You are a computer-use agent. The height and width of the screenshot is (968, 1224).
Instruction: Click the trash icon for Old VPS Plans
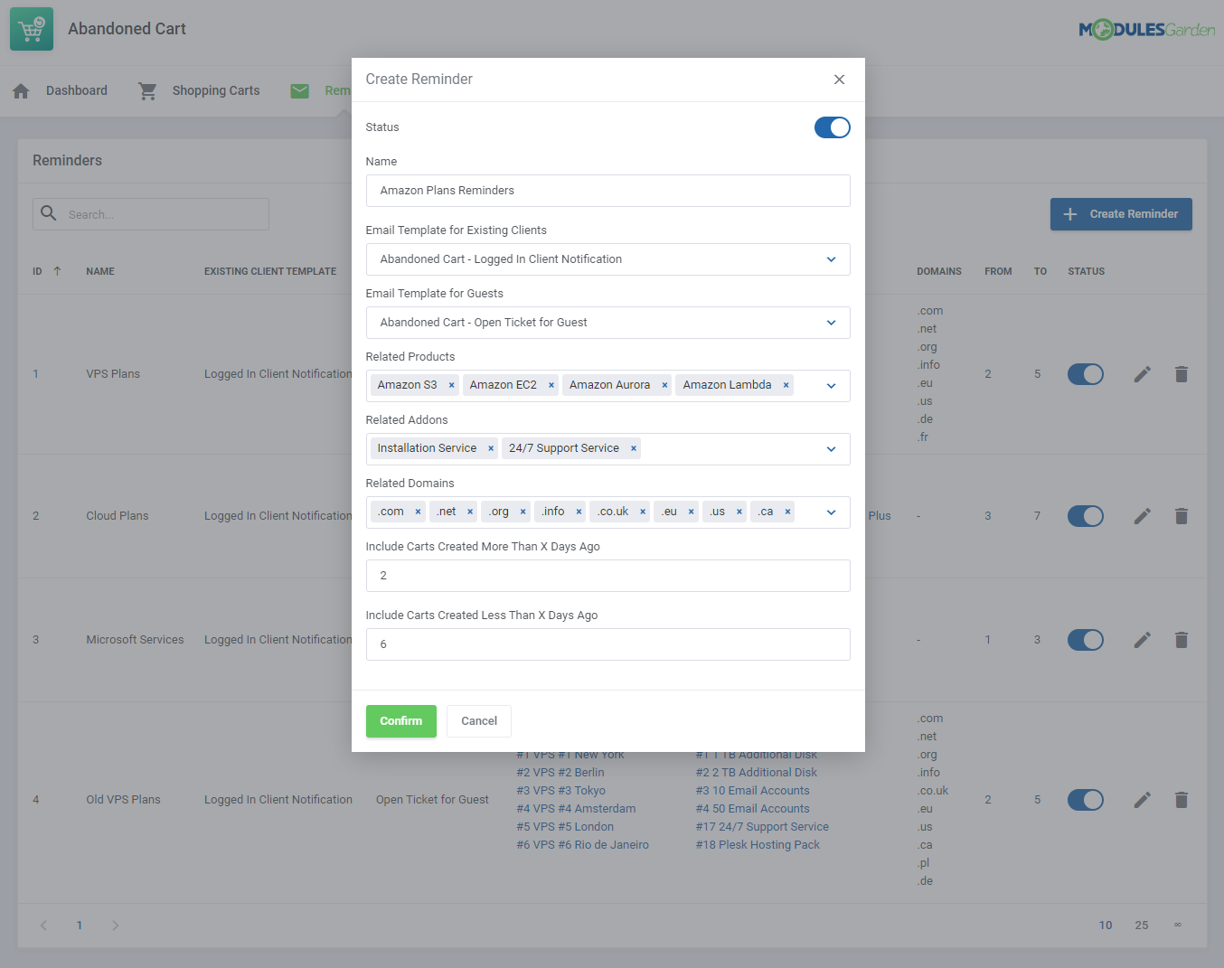tap(1182, 800)
